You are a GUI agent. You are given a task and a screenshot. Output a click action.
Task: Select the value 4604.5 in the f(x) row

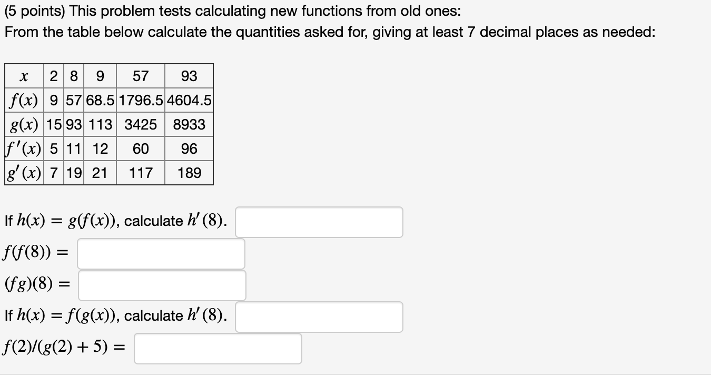[189, 100]
